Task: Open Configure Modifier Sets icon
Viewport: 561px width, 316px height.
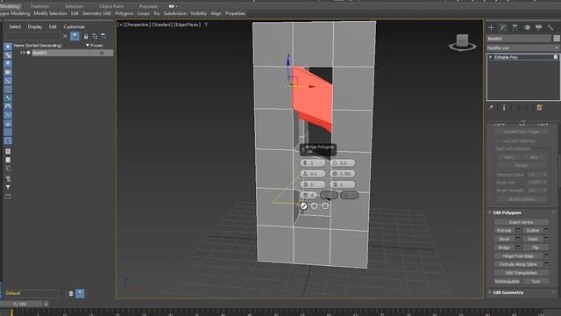Action: [539, 107]
